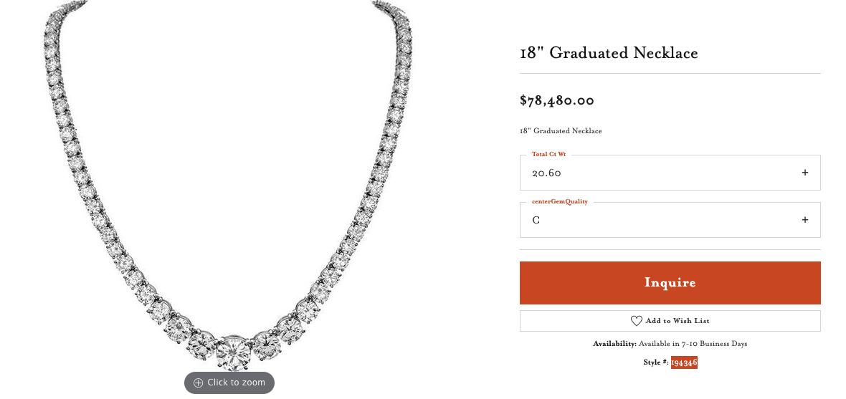Click the small description text under the price
This screenshot has width=846, height=399.
(561, 131)
